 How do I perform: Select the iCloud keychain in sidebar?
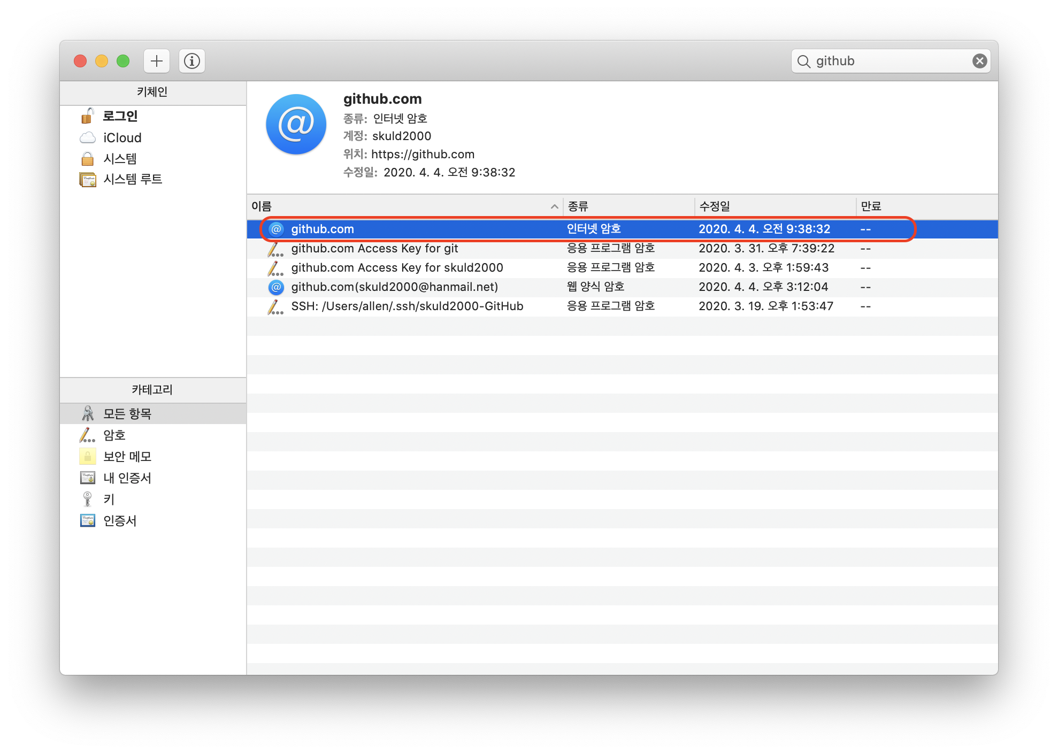(x=122, y=138)
